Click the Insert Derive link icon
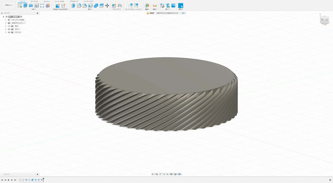 coord(162,6)
